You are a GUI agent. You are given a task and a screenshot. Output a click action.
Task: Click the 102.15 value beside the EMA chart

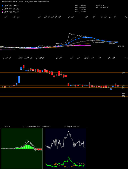coord(121,46)
